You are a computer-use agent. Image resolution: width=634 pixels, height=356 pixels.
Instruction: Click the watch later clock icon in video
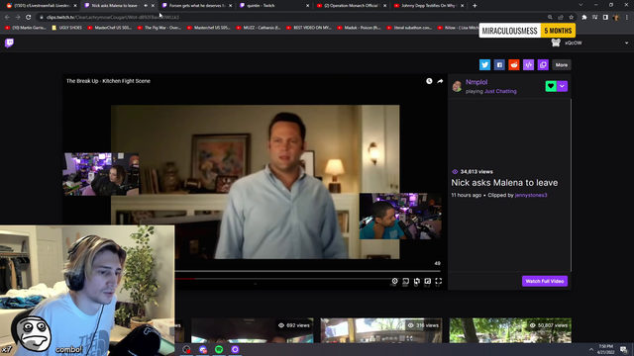[429, 81]
